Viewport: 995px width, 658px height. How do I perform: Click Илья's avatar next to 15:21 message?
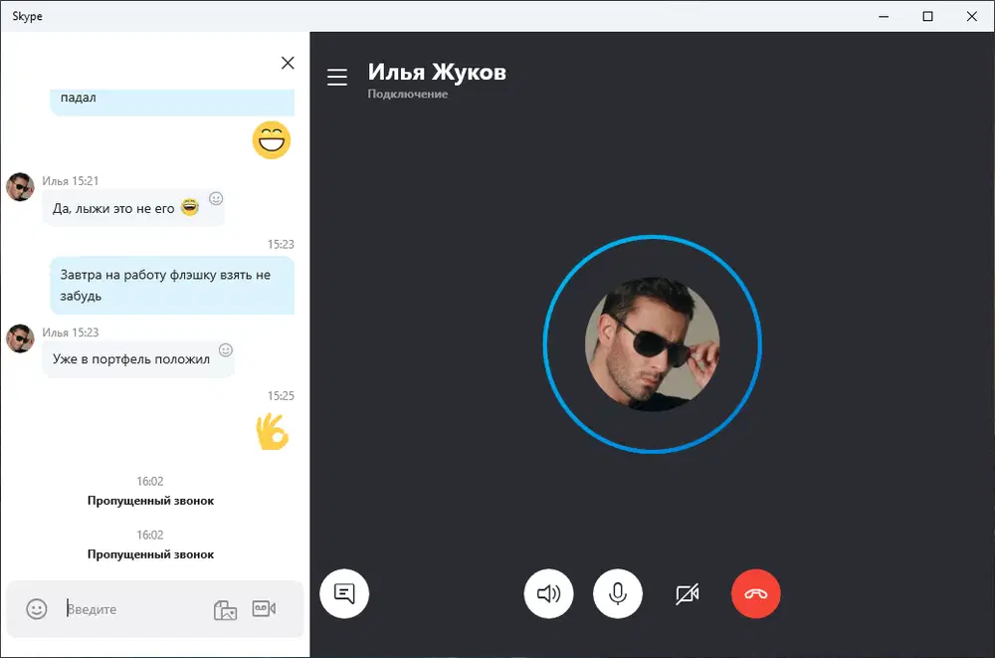[x=20, y=187]
